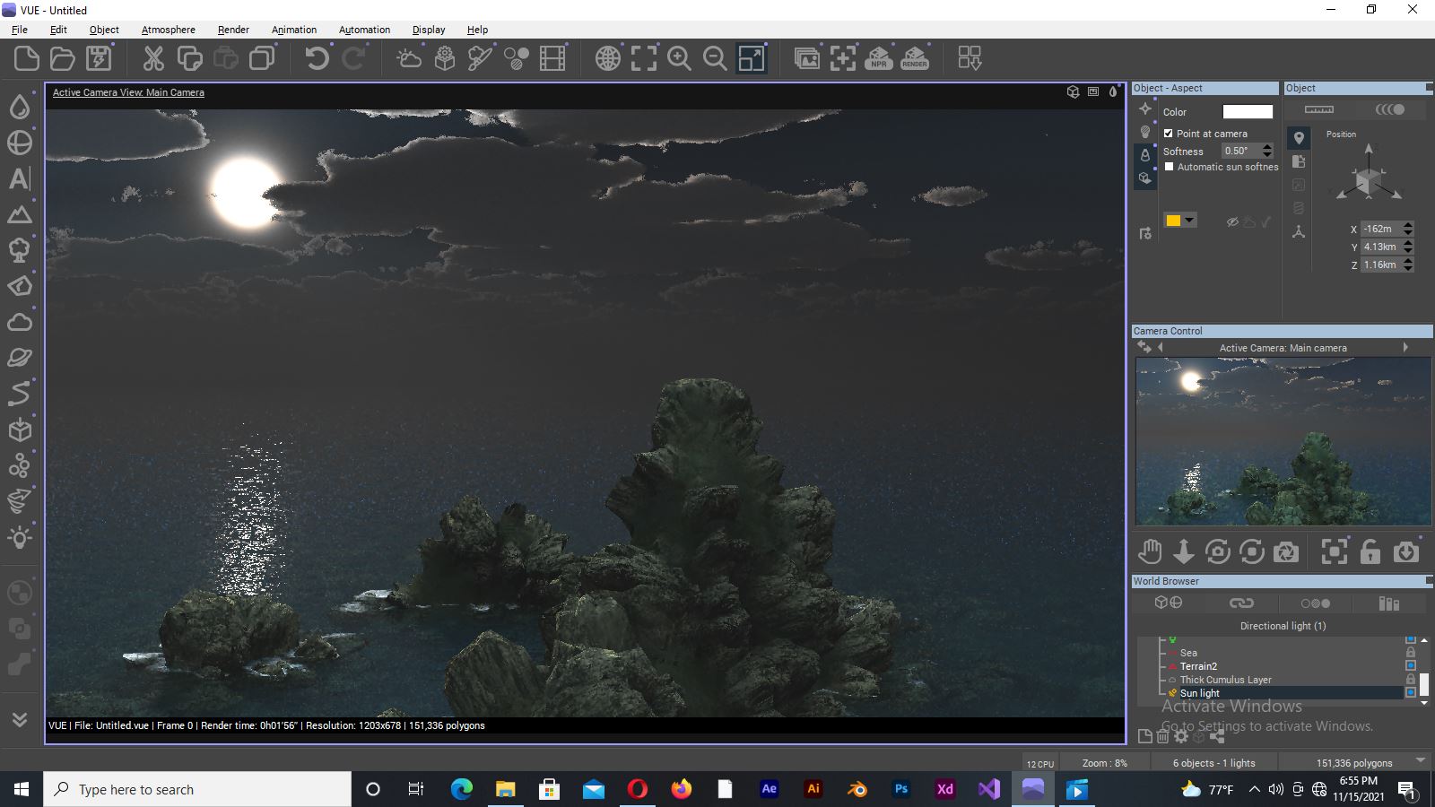Add a terrain with the mountain icon
The width and height of the screenshot is (1435, 807).
point(20,214)
